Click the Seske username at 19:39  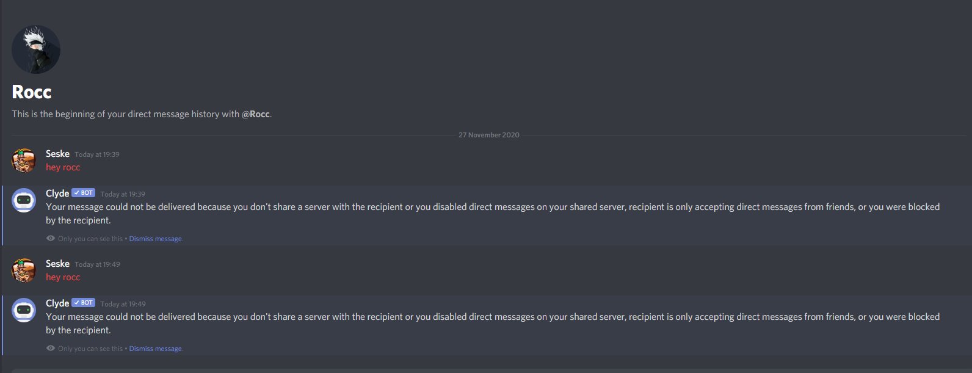click(x=57, y=154)
